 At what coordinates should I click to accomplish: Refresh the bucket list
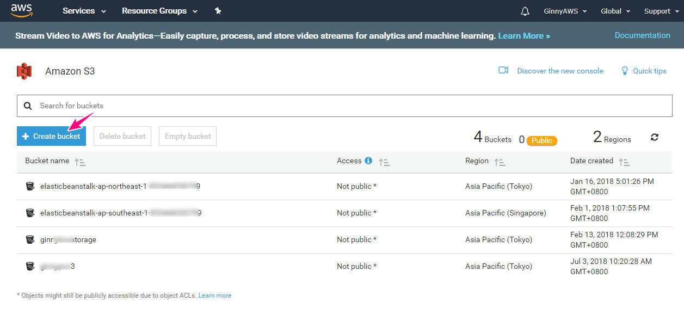(x=655, y=137)
